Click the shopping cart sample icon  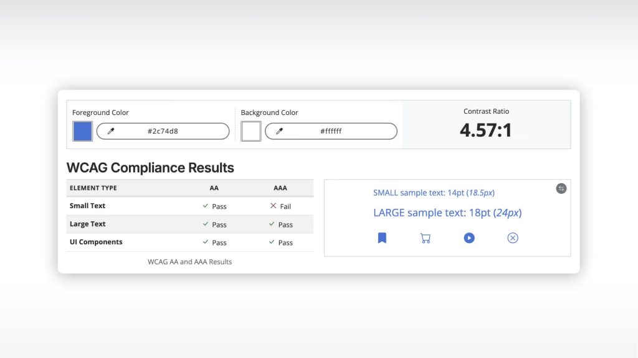point(426,238)
